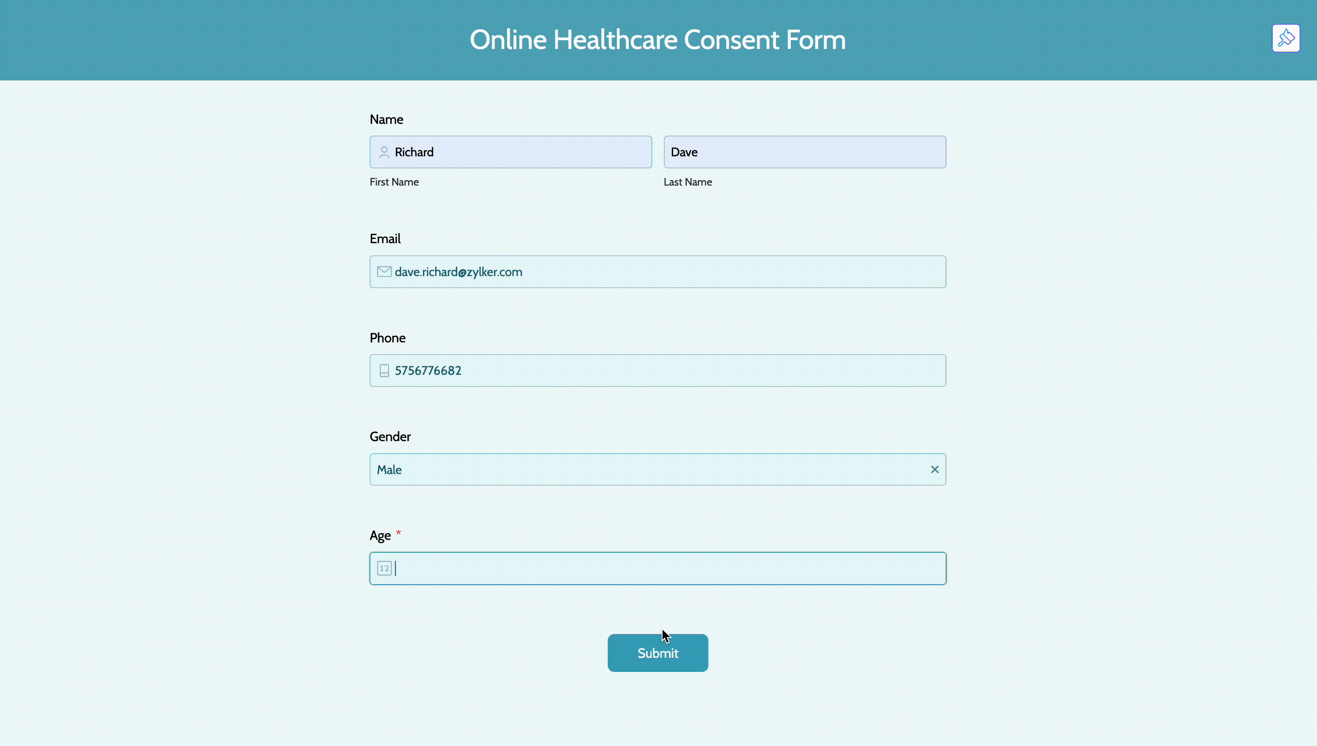Click the paintbrush theme icon
This screenshot has width=1317, height=746.
pos(1285,38)
